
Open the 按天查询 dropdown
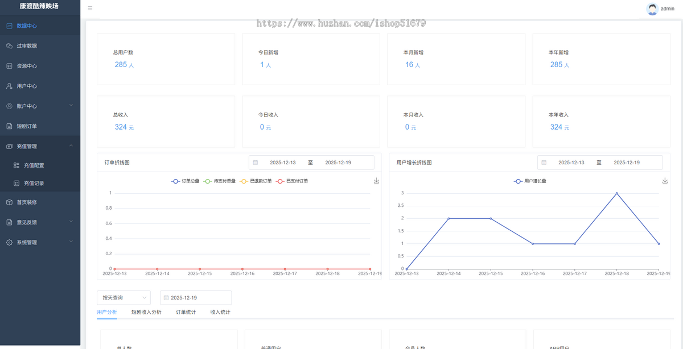(124, 298)
